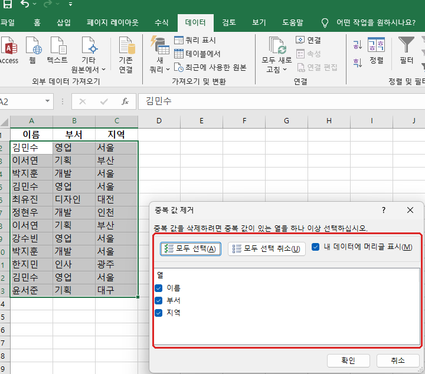425x374 pixels.
Task: Click the 기존 연결 icon
Action: pos(126,55)
